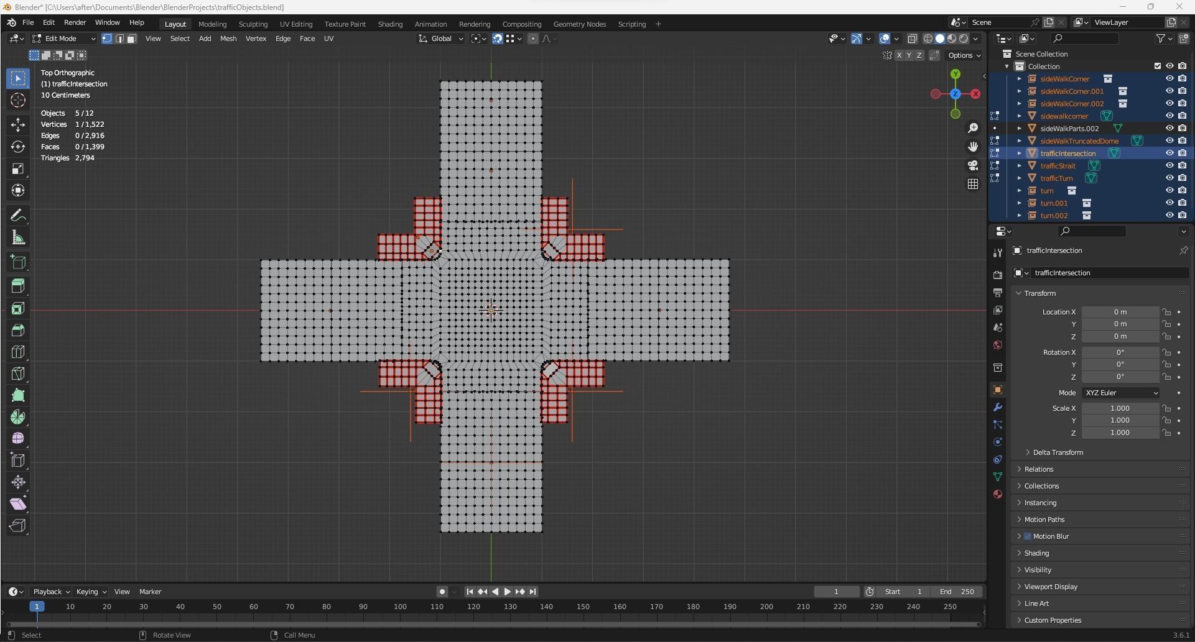1195x642 pixels.
Task: Click the pan view hand icon
Action: point(973,147)
